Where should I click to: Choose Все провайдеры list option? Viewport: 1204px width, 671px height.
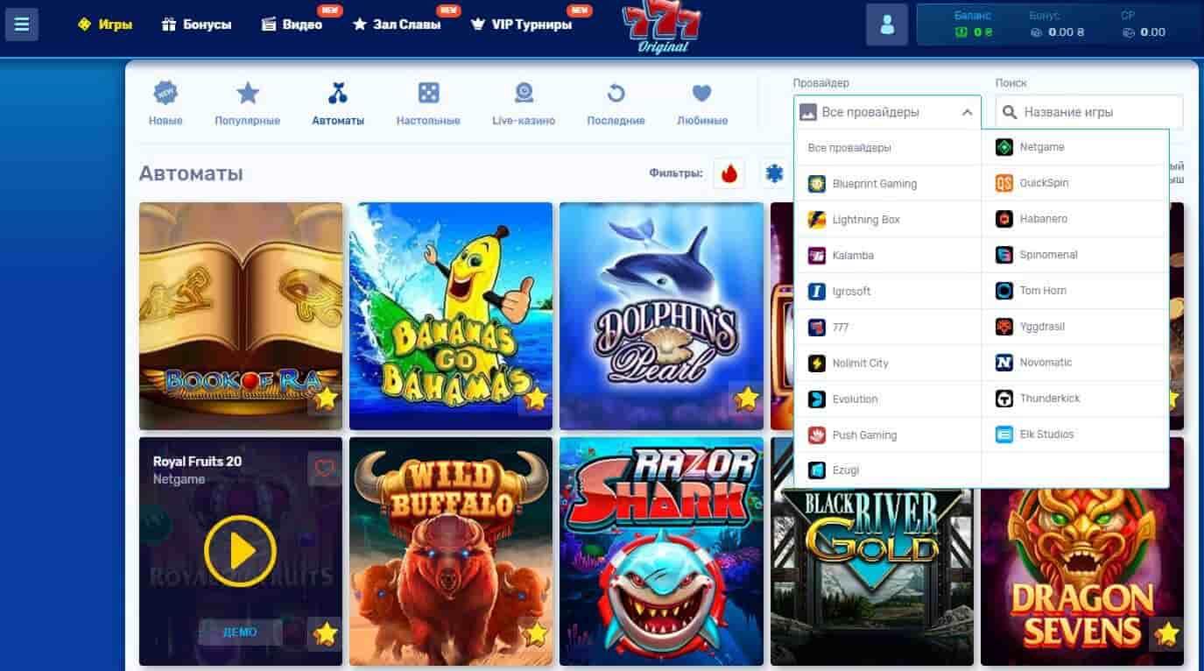coord(888,148)
